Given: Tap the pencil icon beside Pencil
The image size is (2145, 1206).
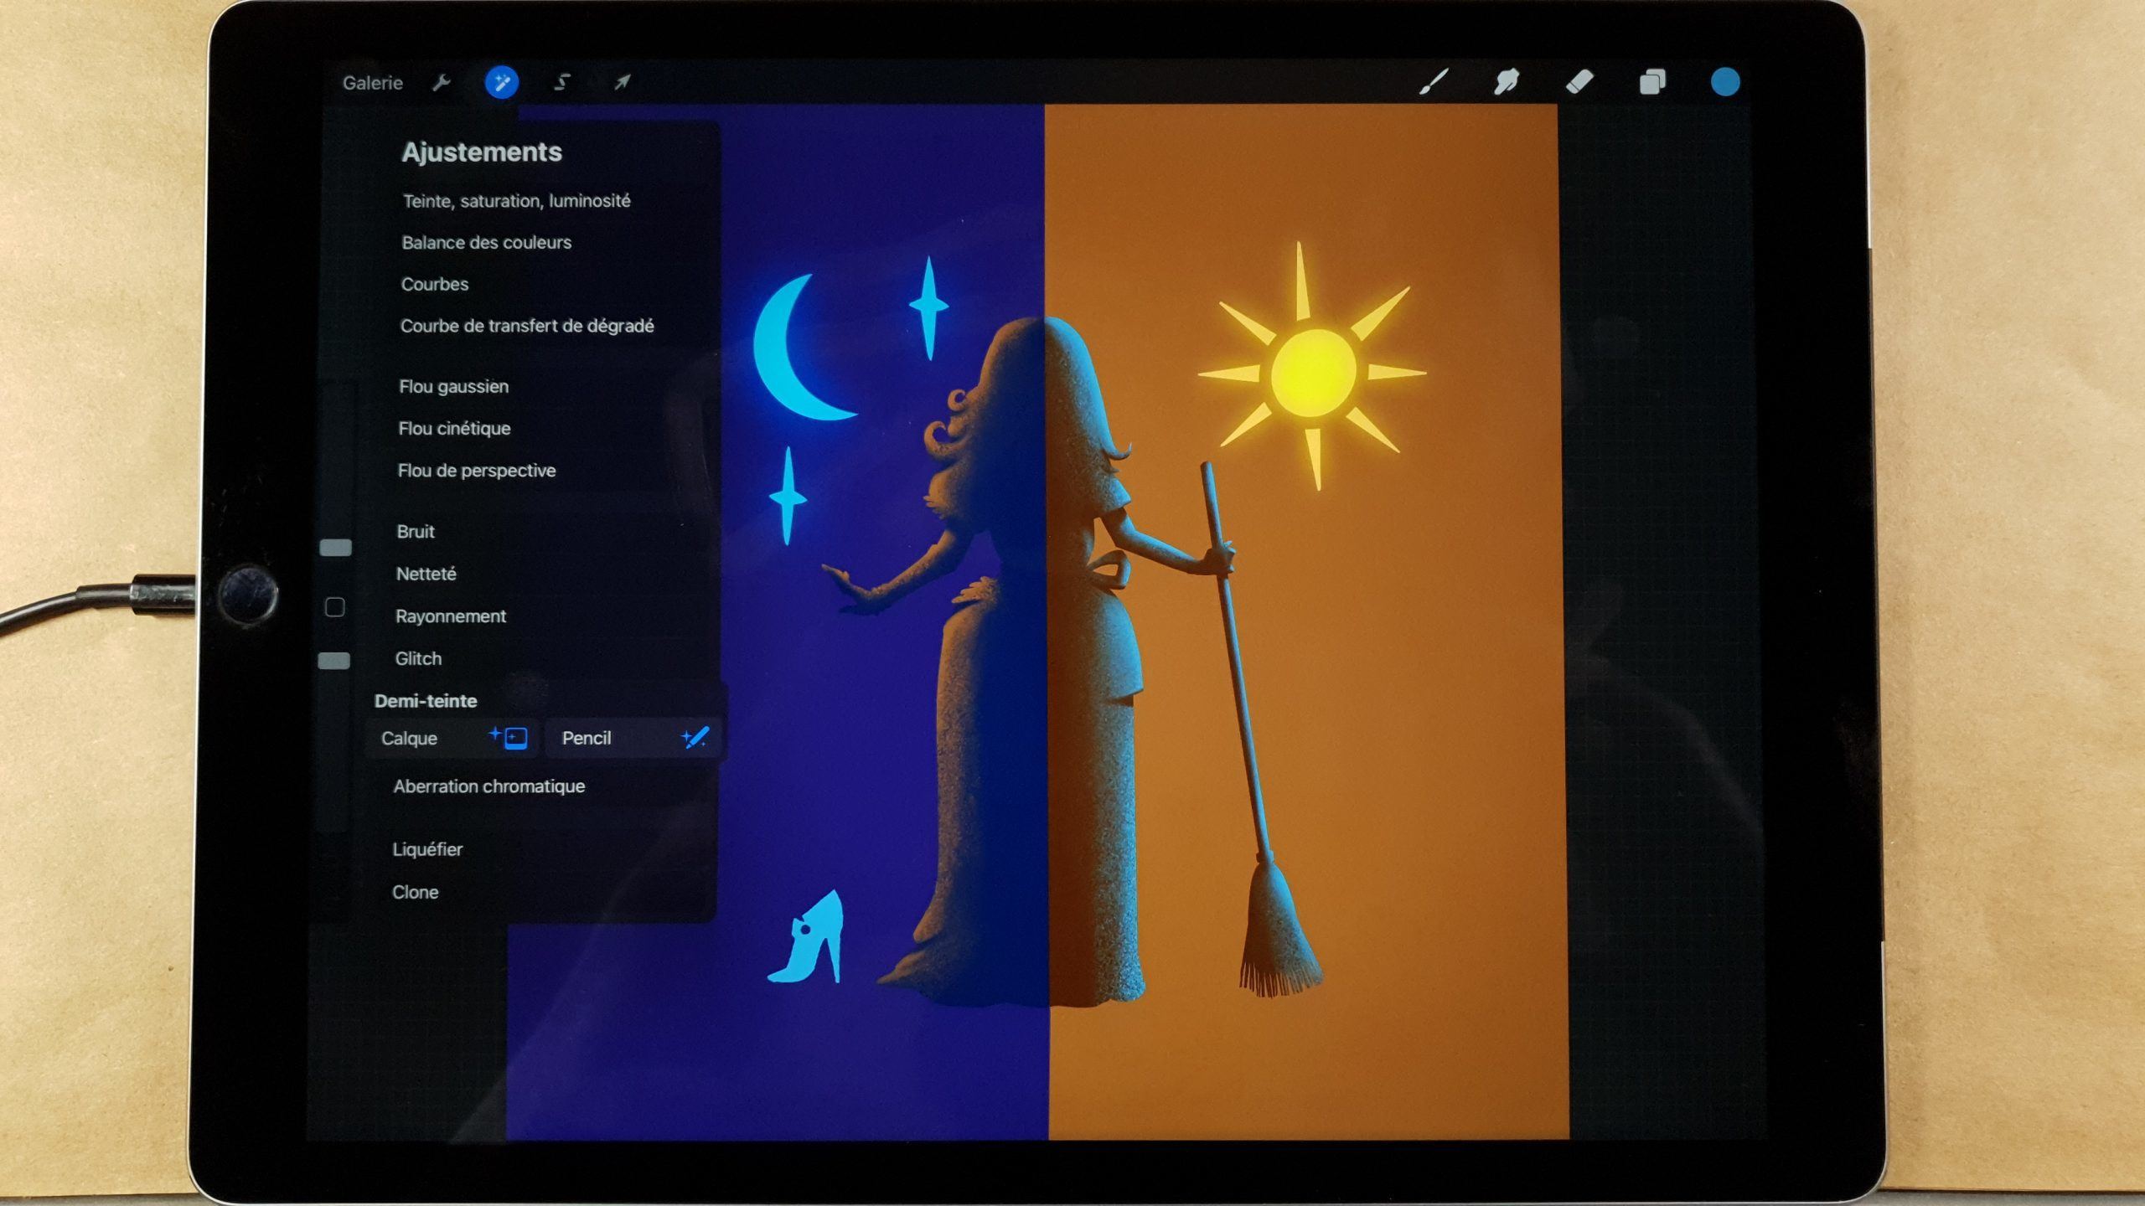Looking at the screenshot, I should pos(695,737).
